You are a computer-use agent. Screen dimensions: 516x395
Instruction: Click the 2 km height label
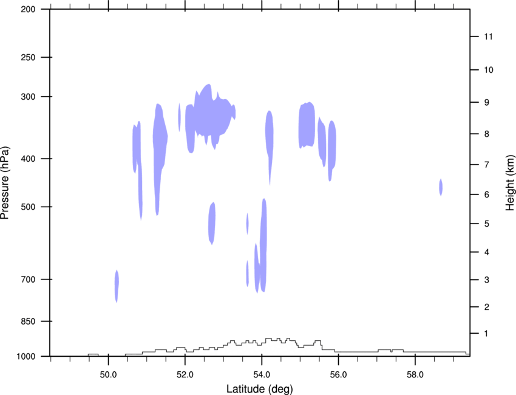[x=487, y=307]
